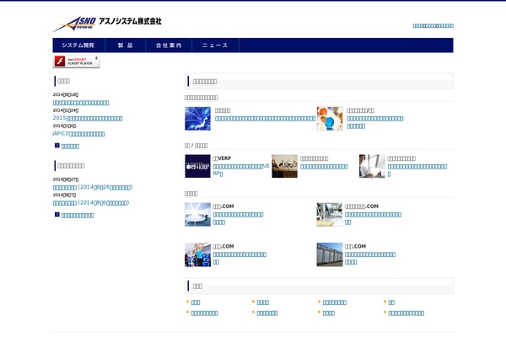Select the 2014/1/24 date text

point(66,110)
